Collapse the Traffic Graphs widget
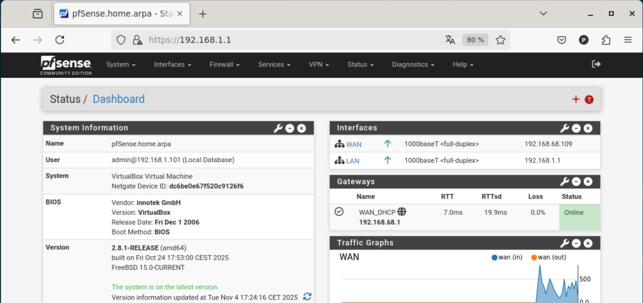The width and height of the screenshot is (643, 303). (x=576, y=243)
